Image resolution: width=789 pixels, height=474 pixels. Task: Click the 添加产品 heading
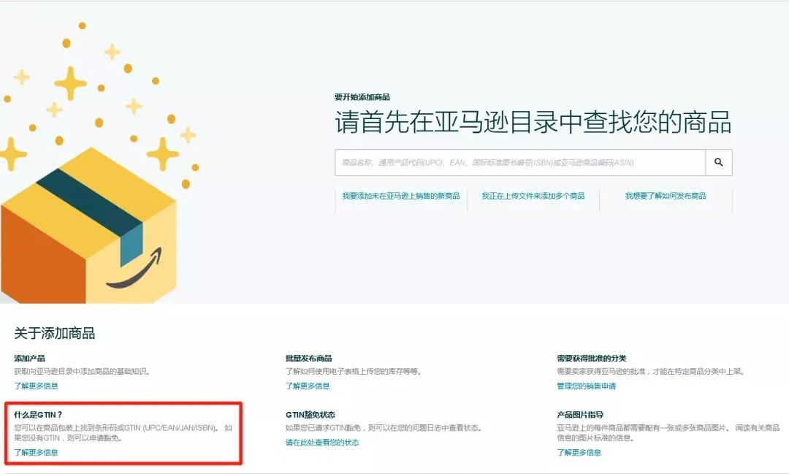(30, 359)
